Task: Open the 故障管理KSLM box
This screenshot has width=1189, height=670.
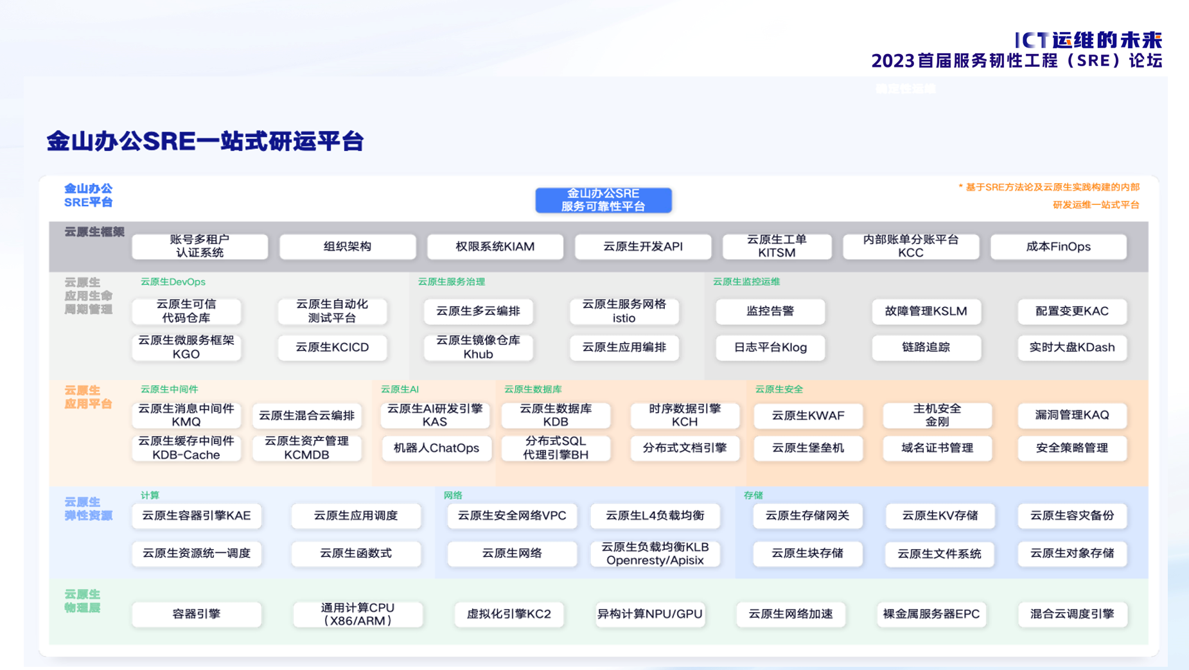Action: coord(926,311)
